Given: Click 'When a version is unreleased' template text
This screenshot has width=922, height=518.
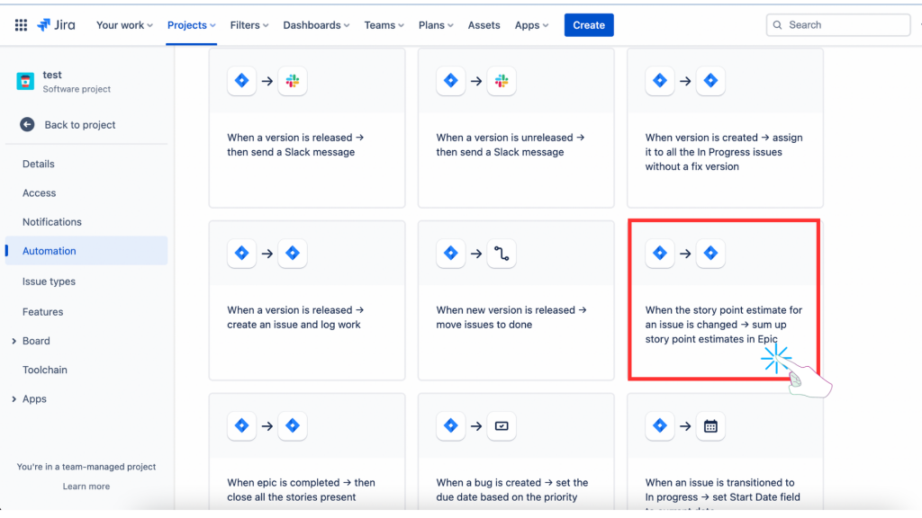Looking at the screenshot, I should [502, 138].
